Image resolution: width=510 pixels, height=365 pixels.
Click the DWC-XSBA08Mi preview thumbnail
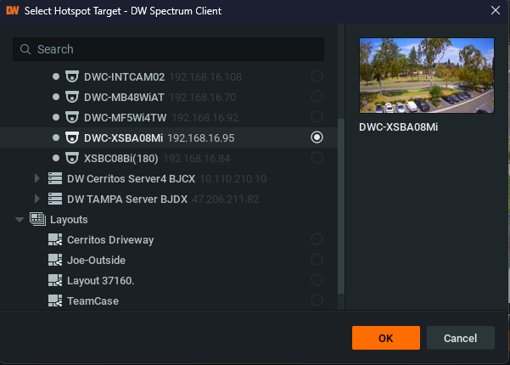427,76
